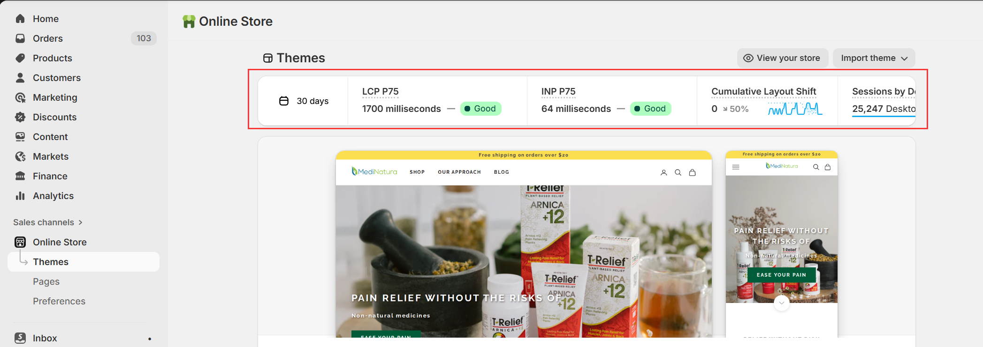Click the Home icon in sidebar

coord(20,19)
